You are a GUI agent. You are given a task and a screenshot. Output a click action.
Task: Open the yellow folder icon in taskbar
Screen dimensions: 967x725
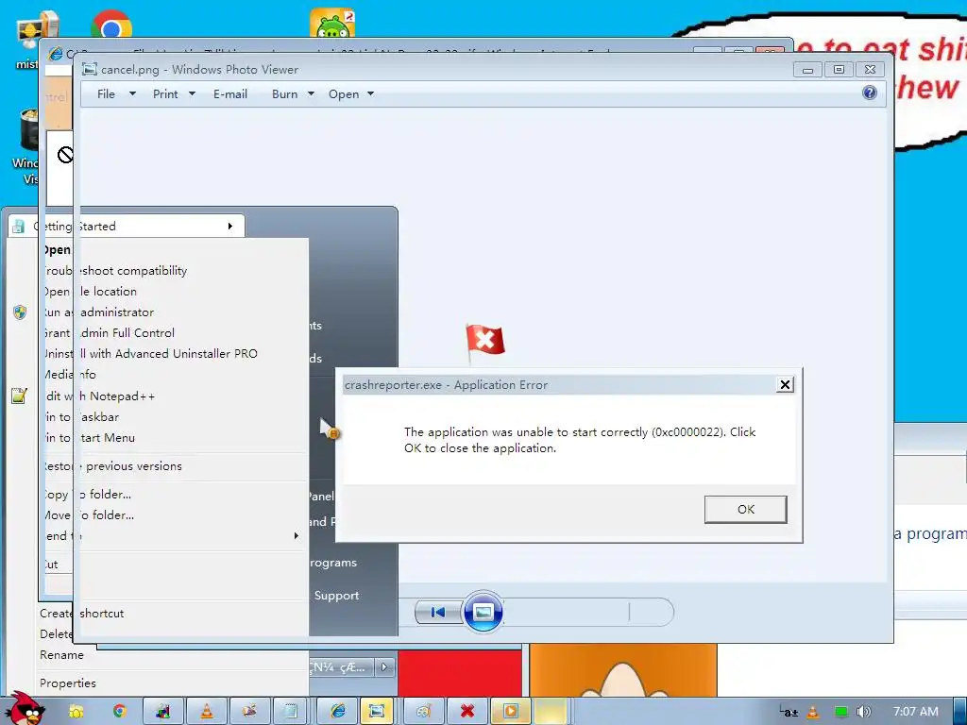[76, 712]
